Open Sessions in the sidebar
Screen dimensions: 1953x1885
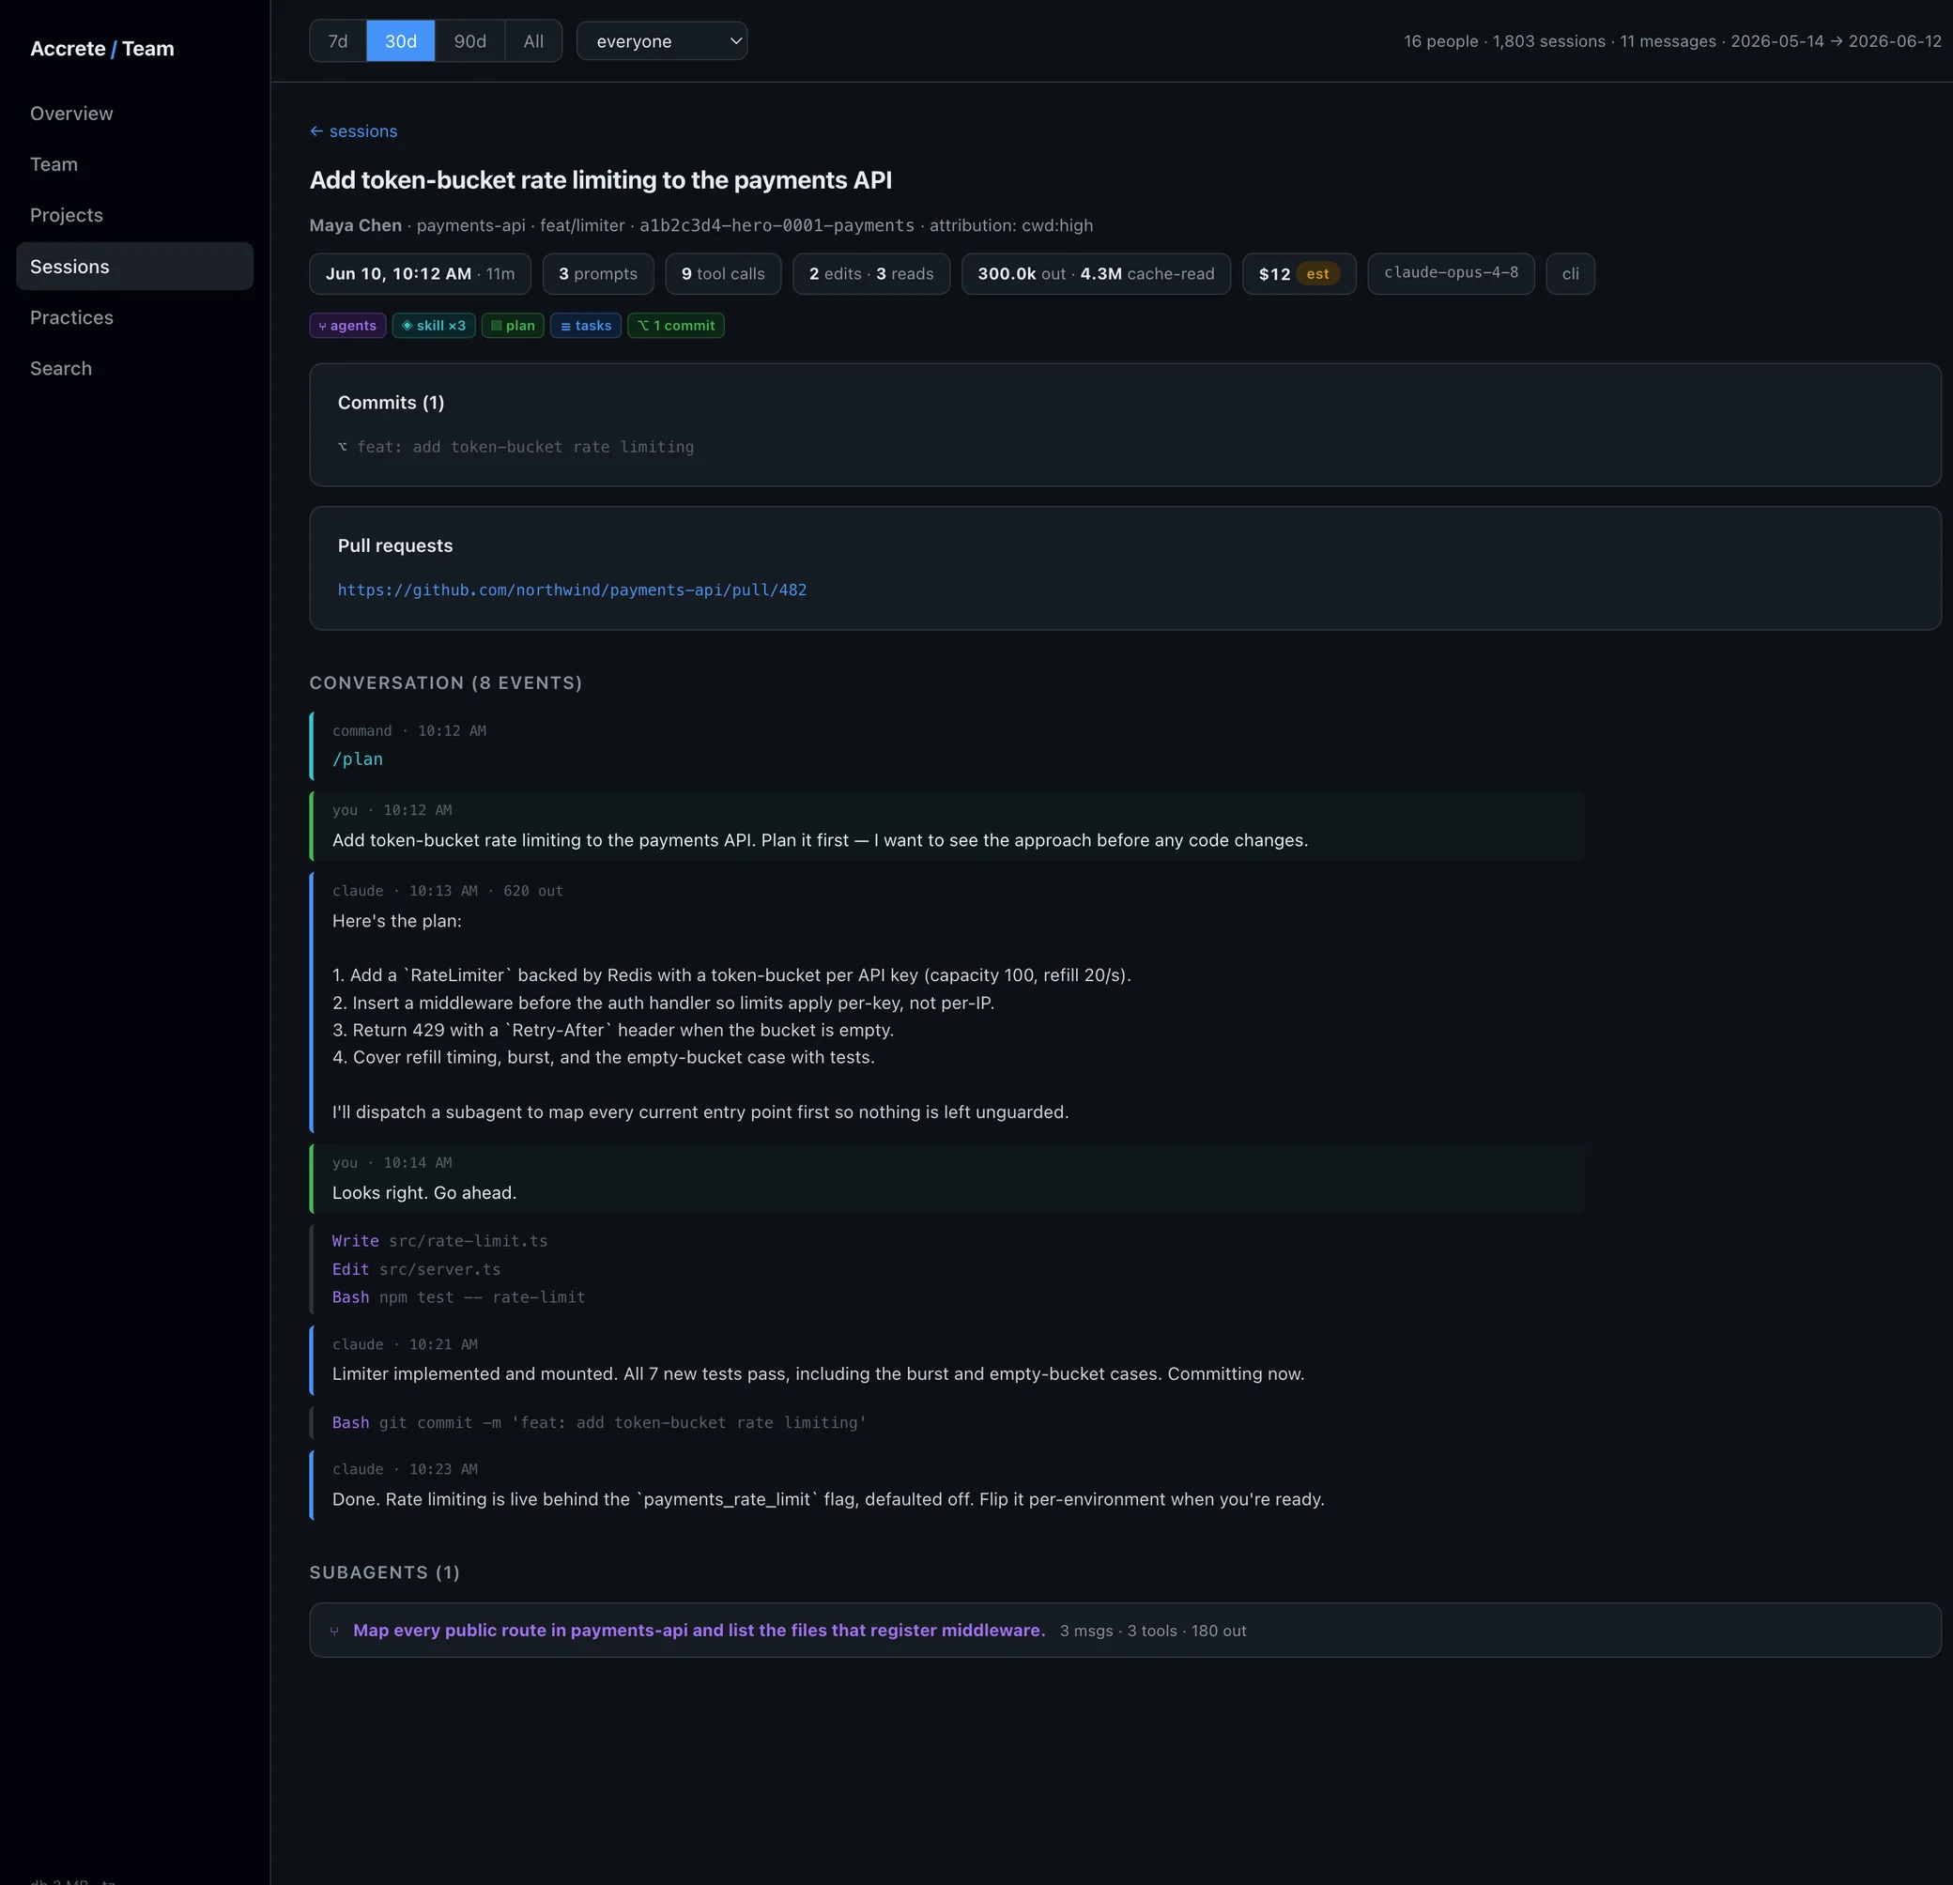[x=134, y=266]
